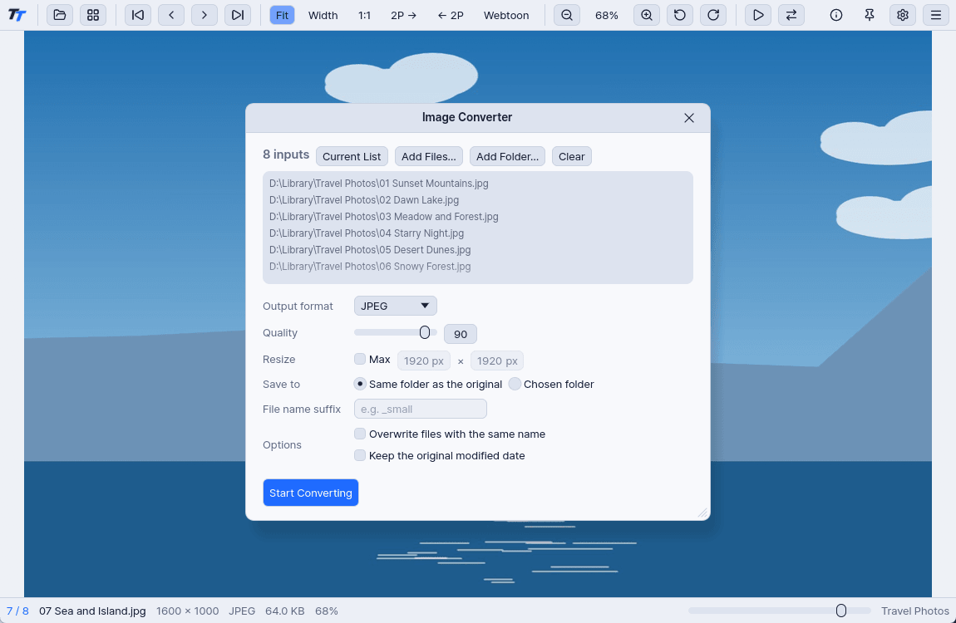
Task: Click Travel Photos folder name in status bar
Action: point(914,611)
